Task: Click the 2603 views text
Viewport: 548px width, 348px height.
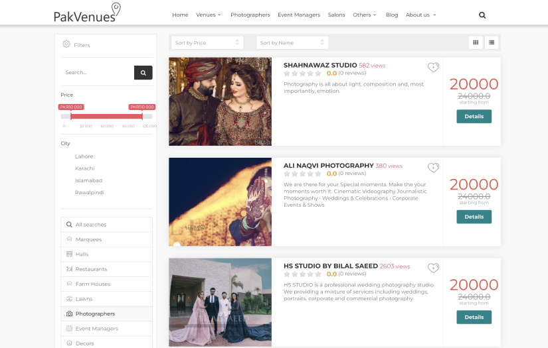Action: (395, 266)
